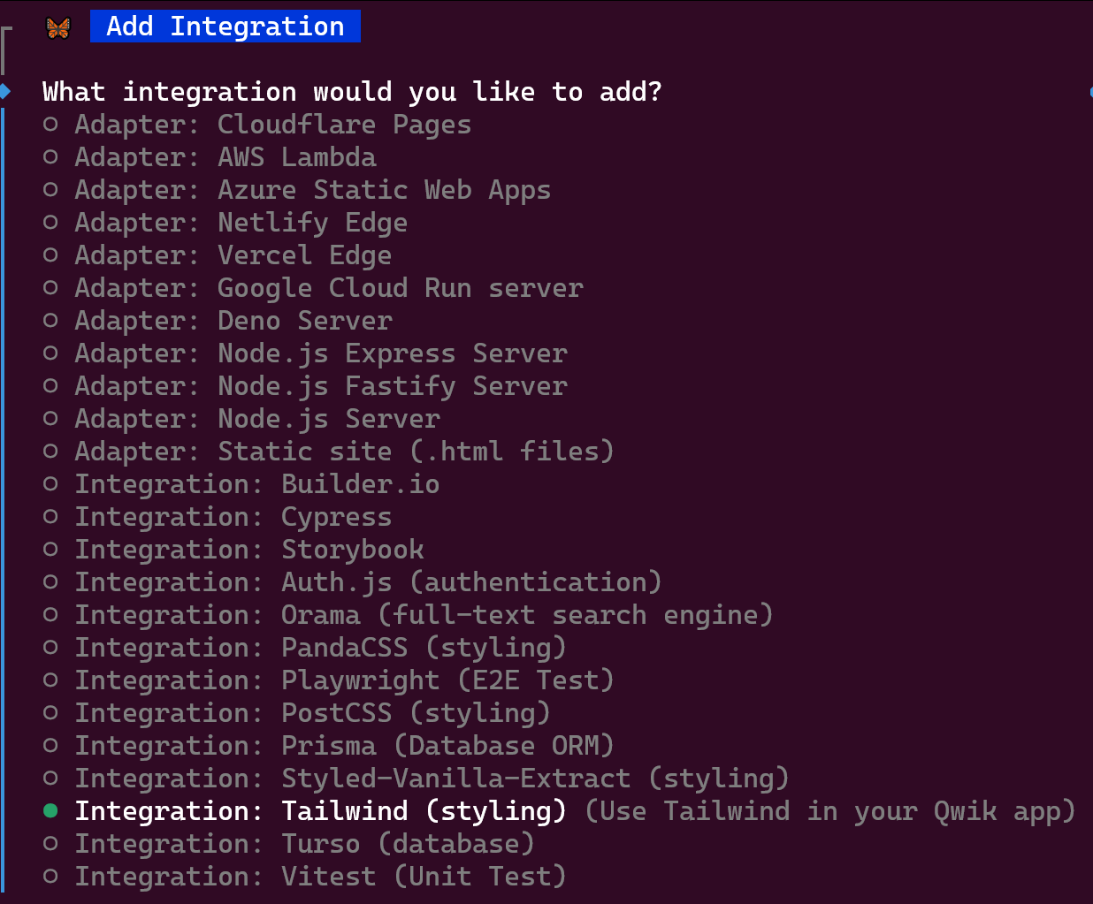Select Adapter: Cloudflare Pages
Screen dimensions: 1093x904
271,125
